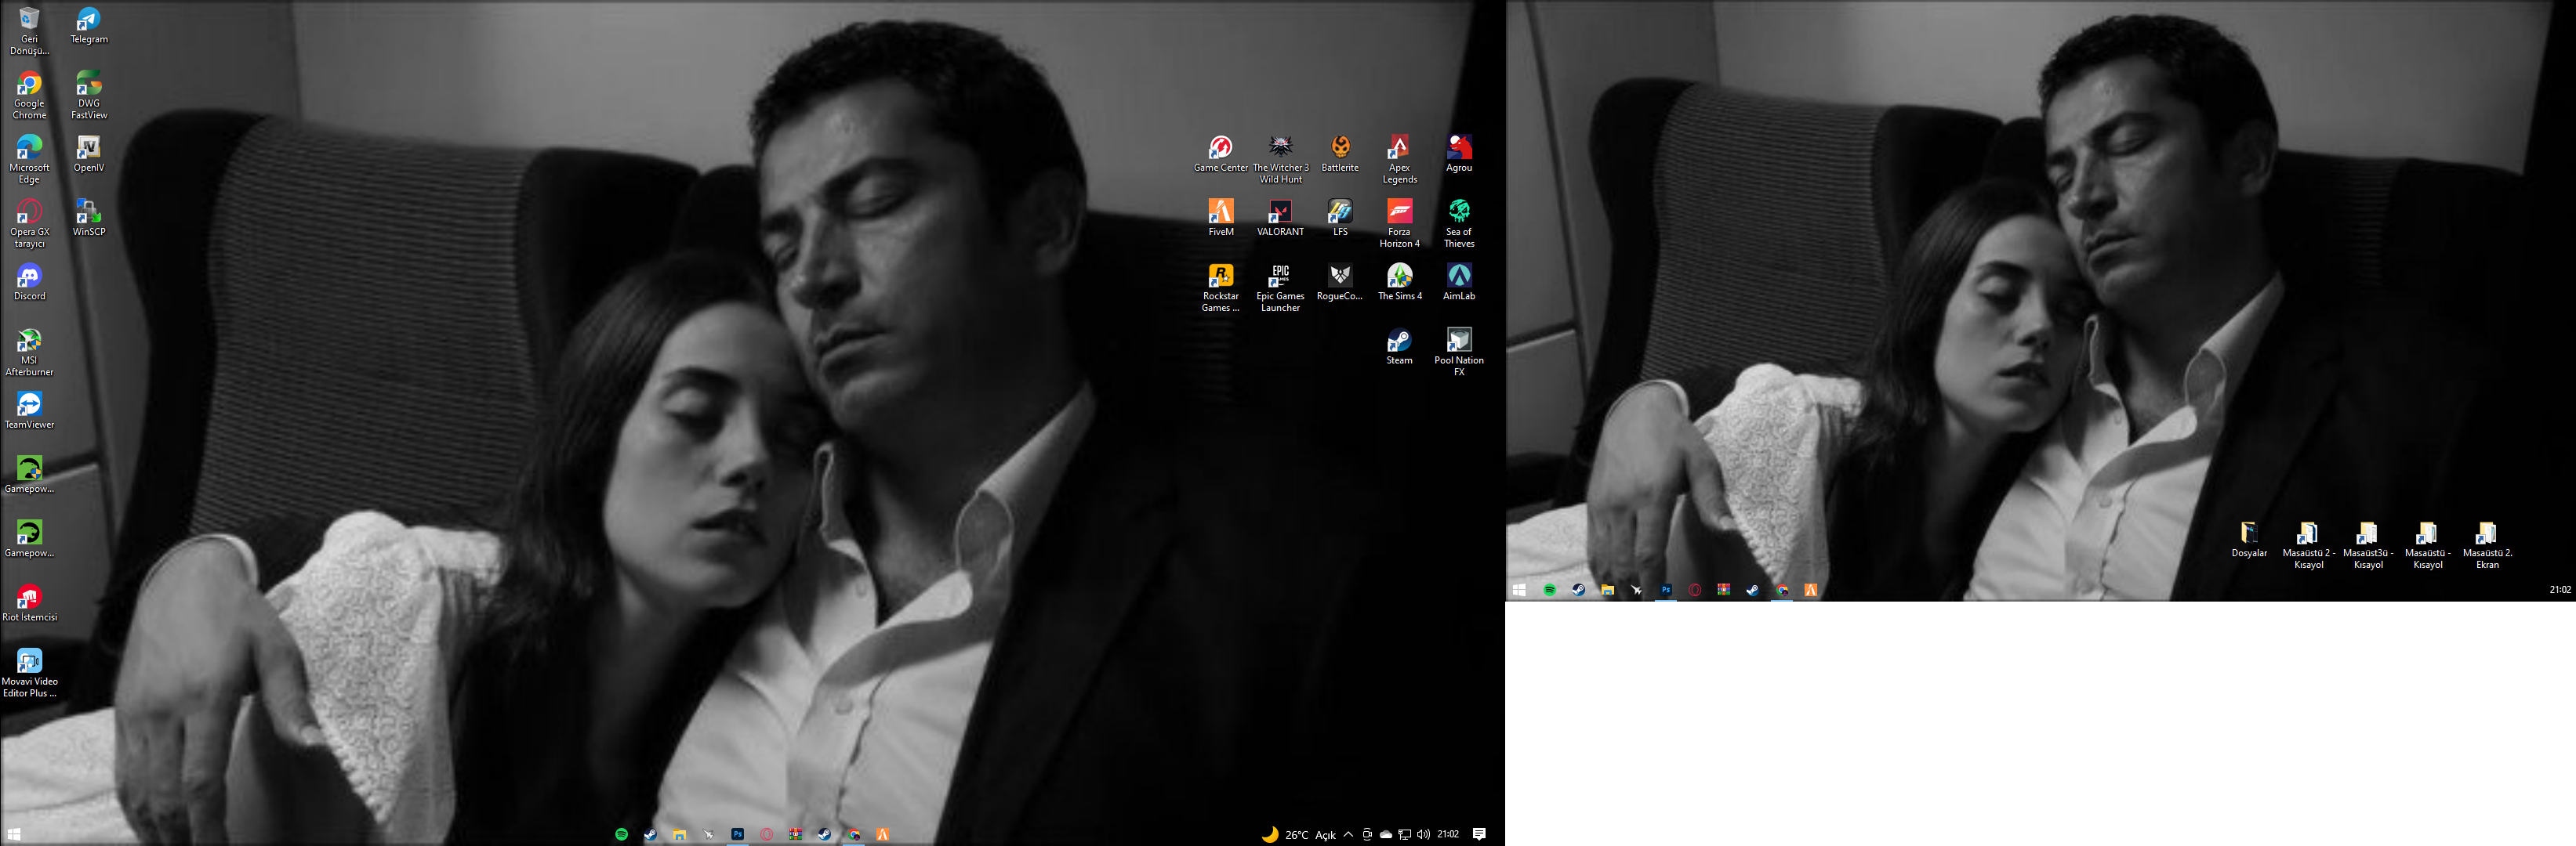Select the Microsoft Edge desktop shortcut
Screen dimensions: 2576x846
pyautogui.click(x=29, y=160)
